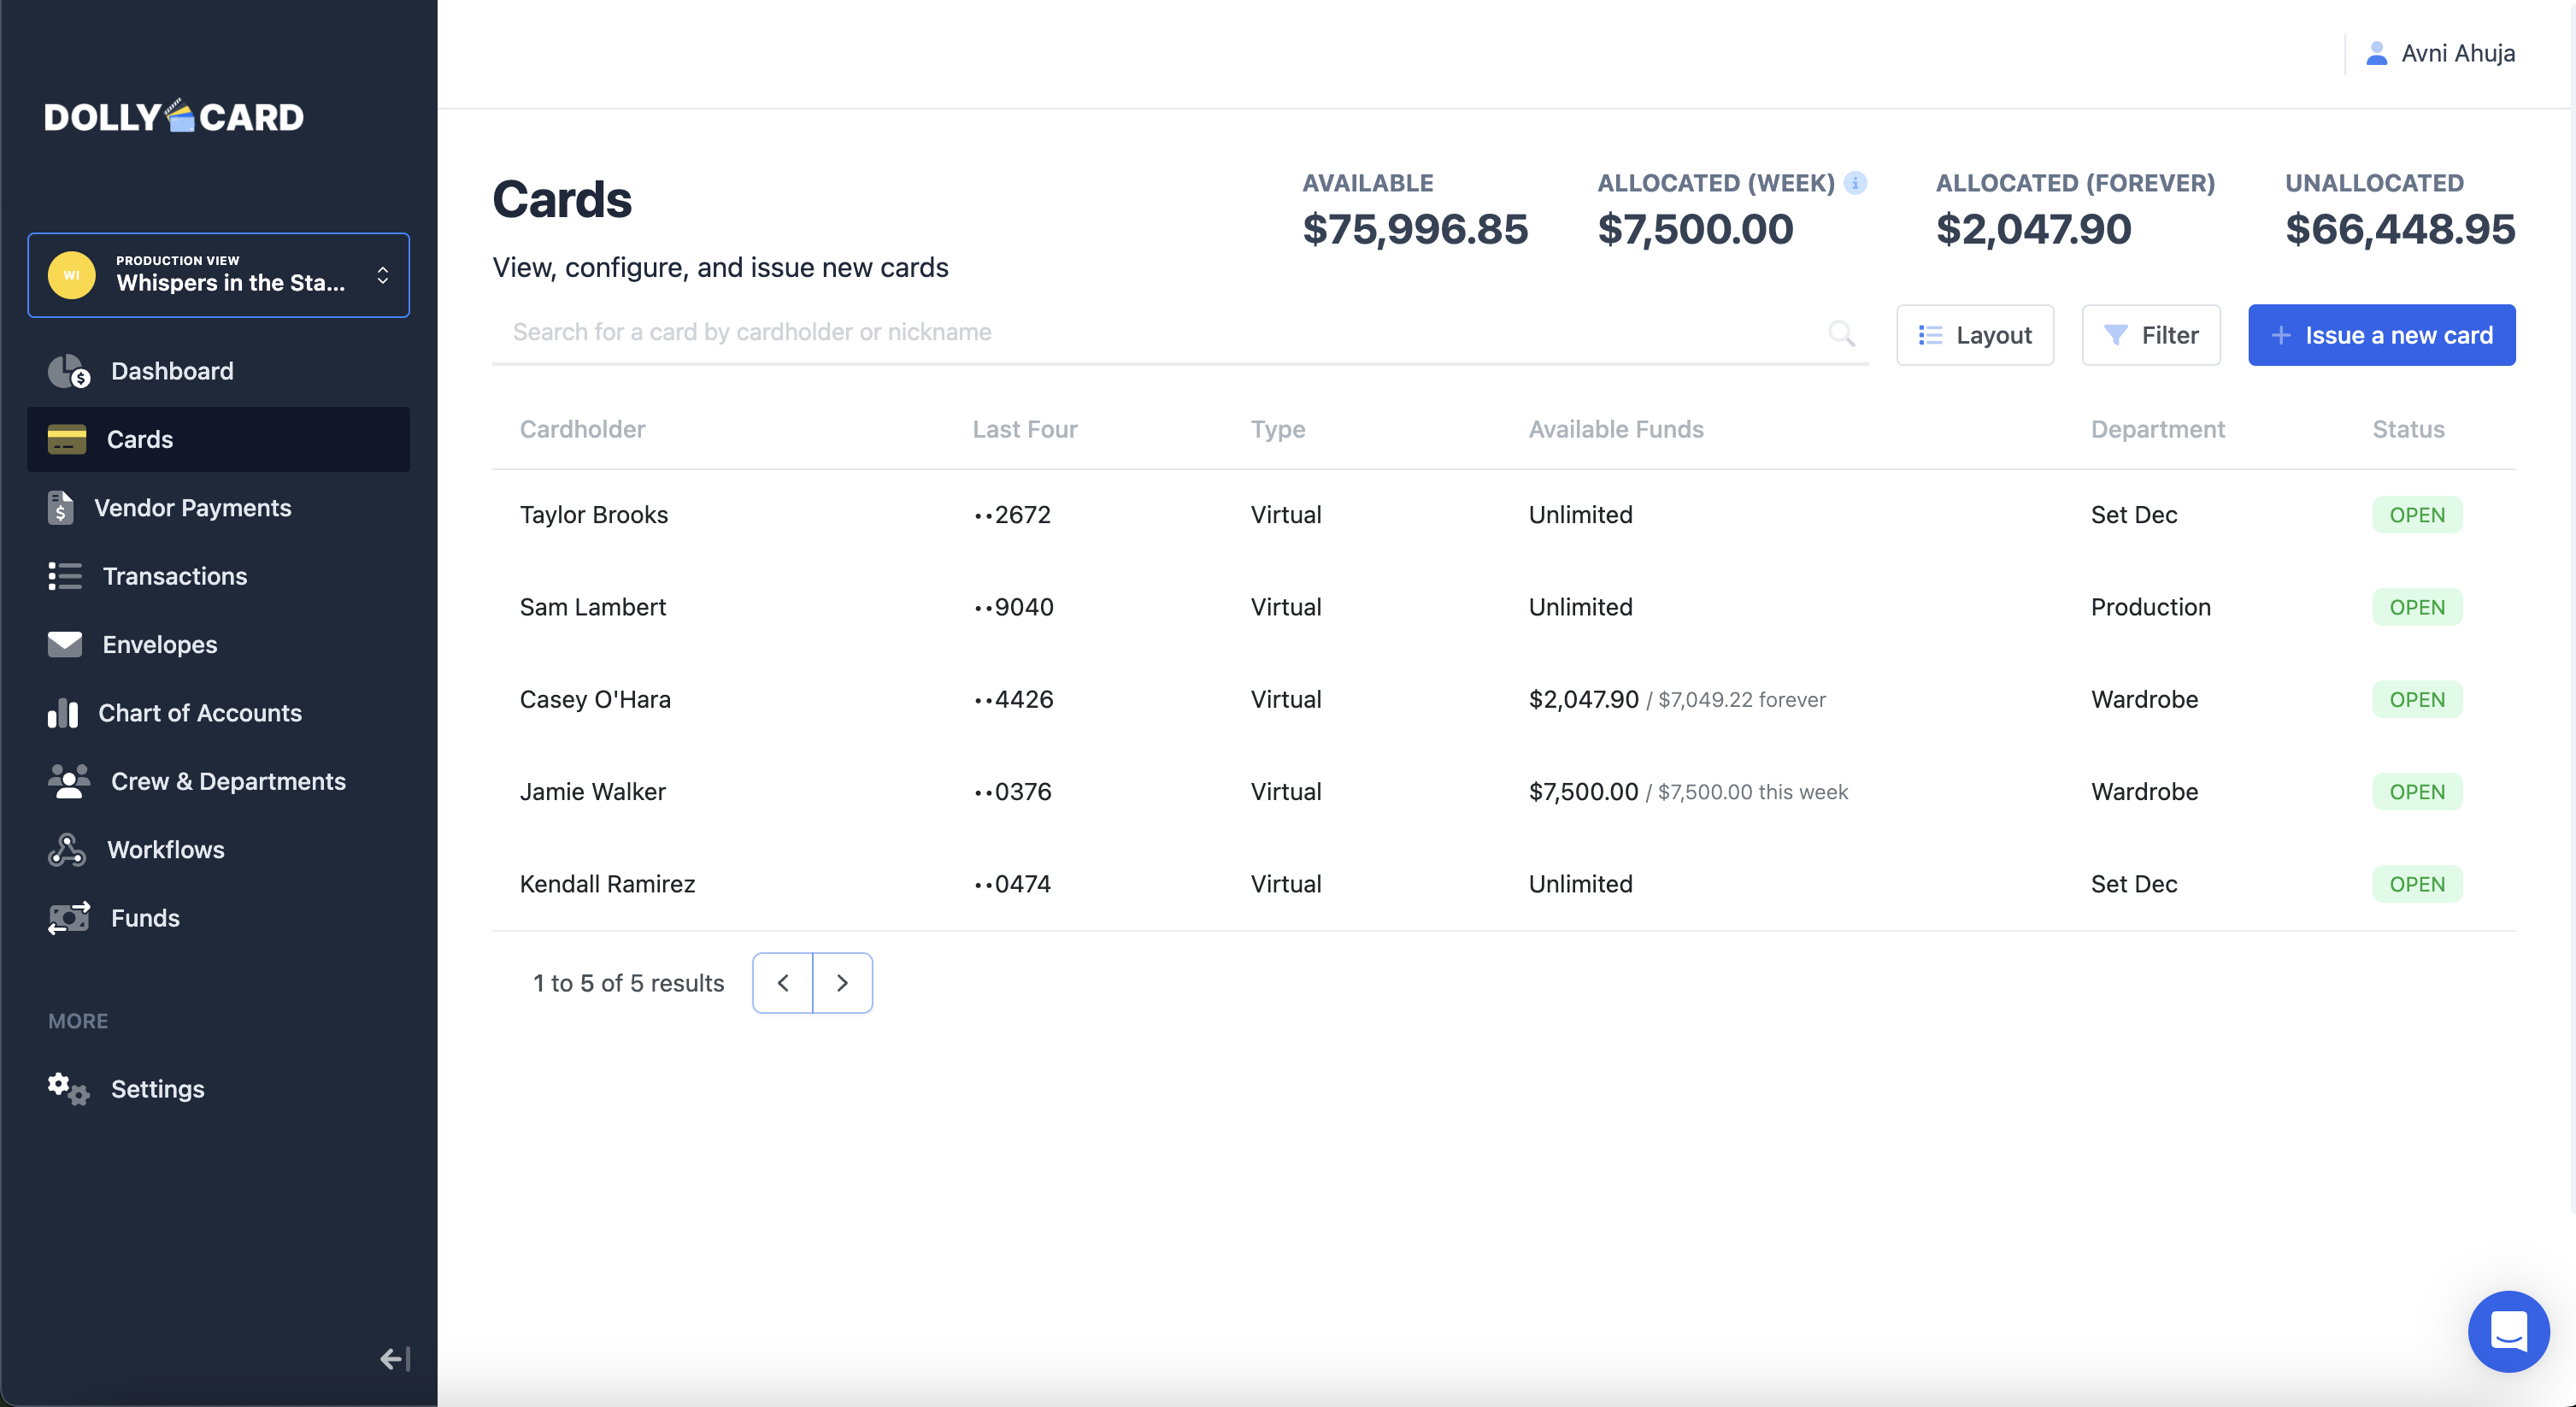The height and width of the screenshot is (1407, 2576).
Task: Collapse the sidebar with arrow icon
Action: click(x=395, y=1358)
